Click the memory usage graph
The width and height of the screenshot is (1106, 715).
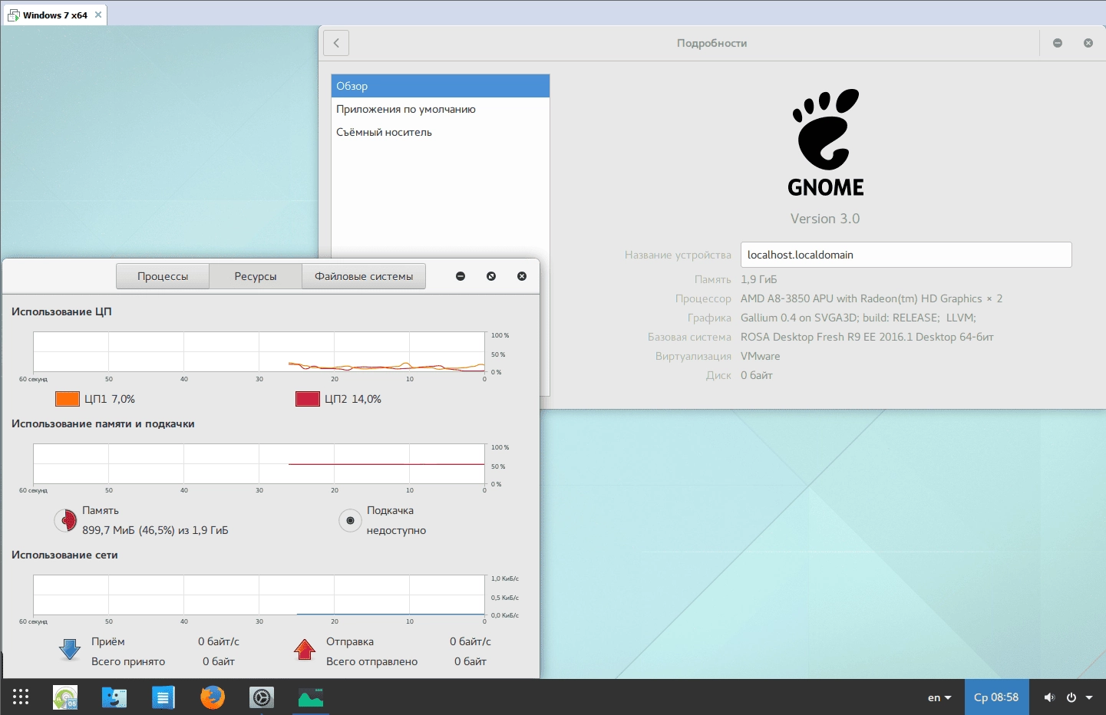pos(259,464)
